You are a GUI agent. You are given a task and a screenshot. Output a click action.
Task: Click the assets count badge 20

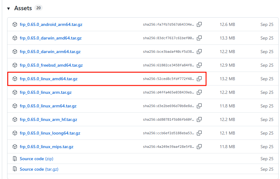coord(38,8)
